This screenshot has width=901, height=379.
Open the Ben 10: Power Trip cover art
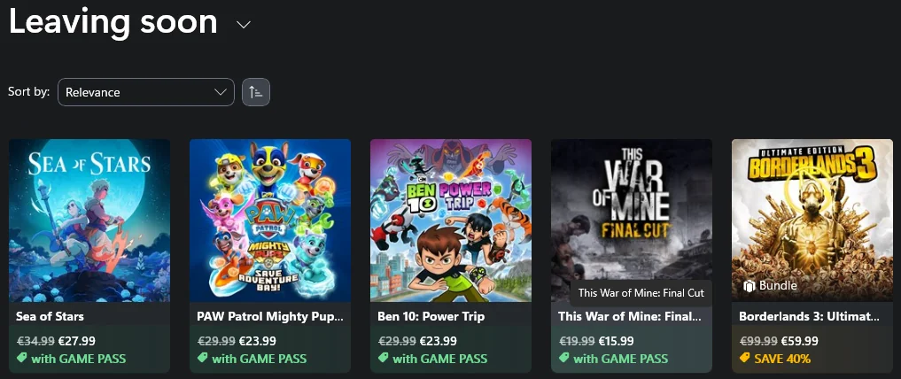coord(451,220)
